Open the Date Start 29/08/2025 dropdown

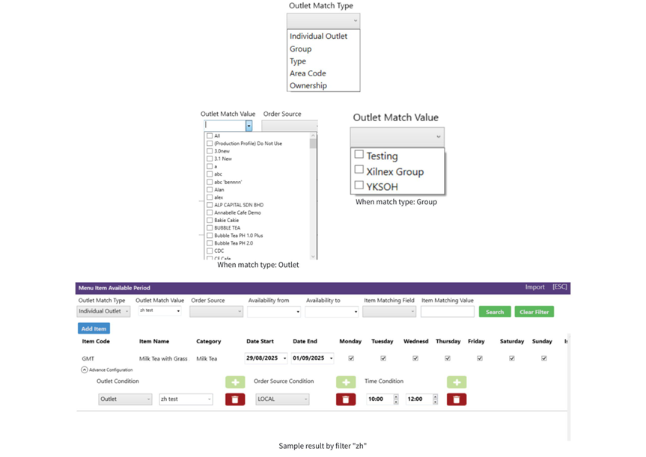click(x=284, y=358)
